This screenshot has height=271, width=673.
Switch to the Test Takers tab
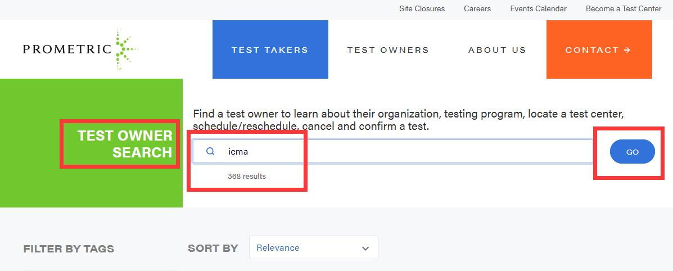pyautogui.click(x=270, y=50)
